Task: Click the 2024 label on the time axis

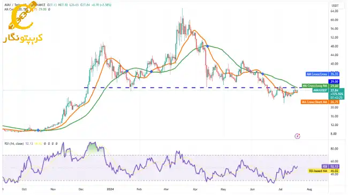Action: (110, 189)
